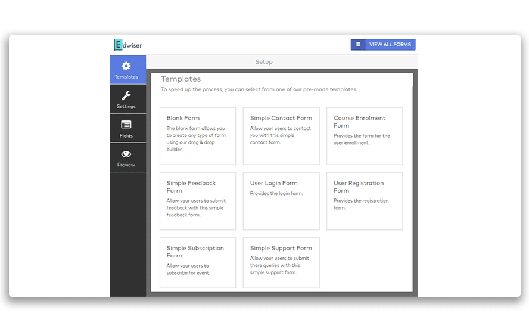Choose the Simple Feedback Form template
The image size is (529, 332).
(198, 201)
